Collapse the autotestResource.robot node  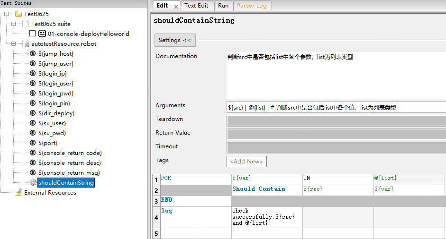[13, 43]
